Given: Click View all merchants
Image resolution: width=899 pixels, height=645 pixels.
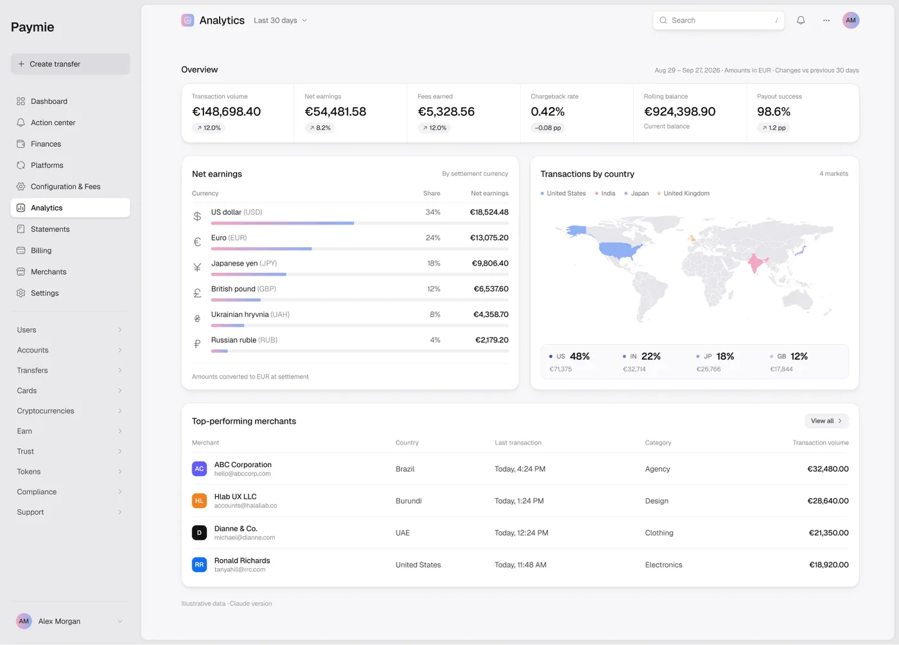Looking at the screenshot, I should pyautogui.click(x=826, y=421).
